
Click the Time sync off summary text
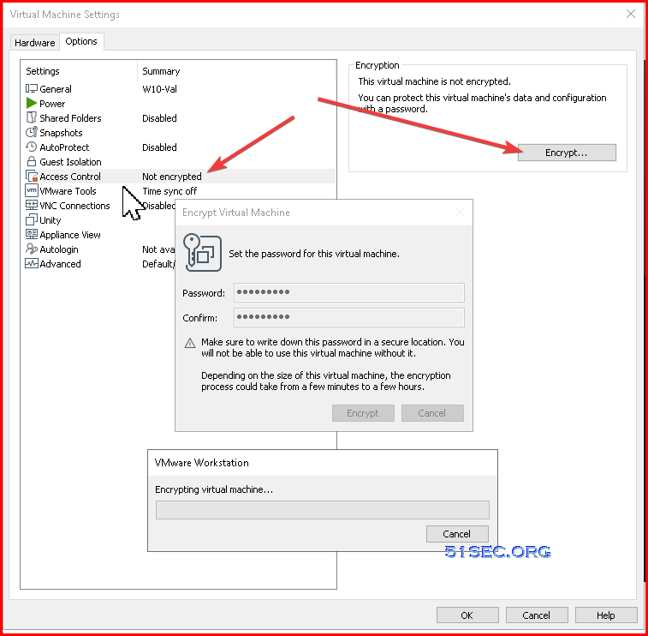(169, 191)
